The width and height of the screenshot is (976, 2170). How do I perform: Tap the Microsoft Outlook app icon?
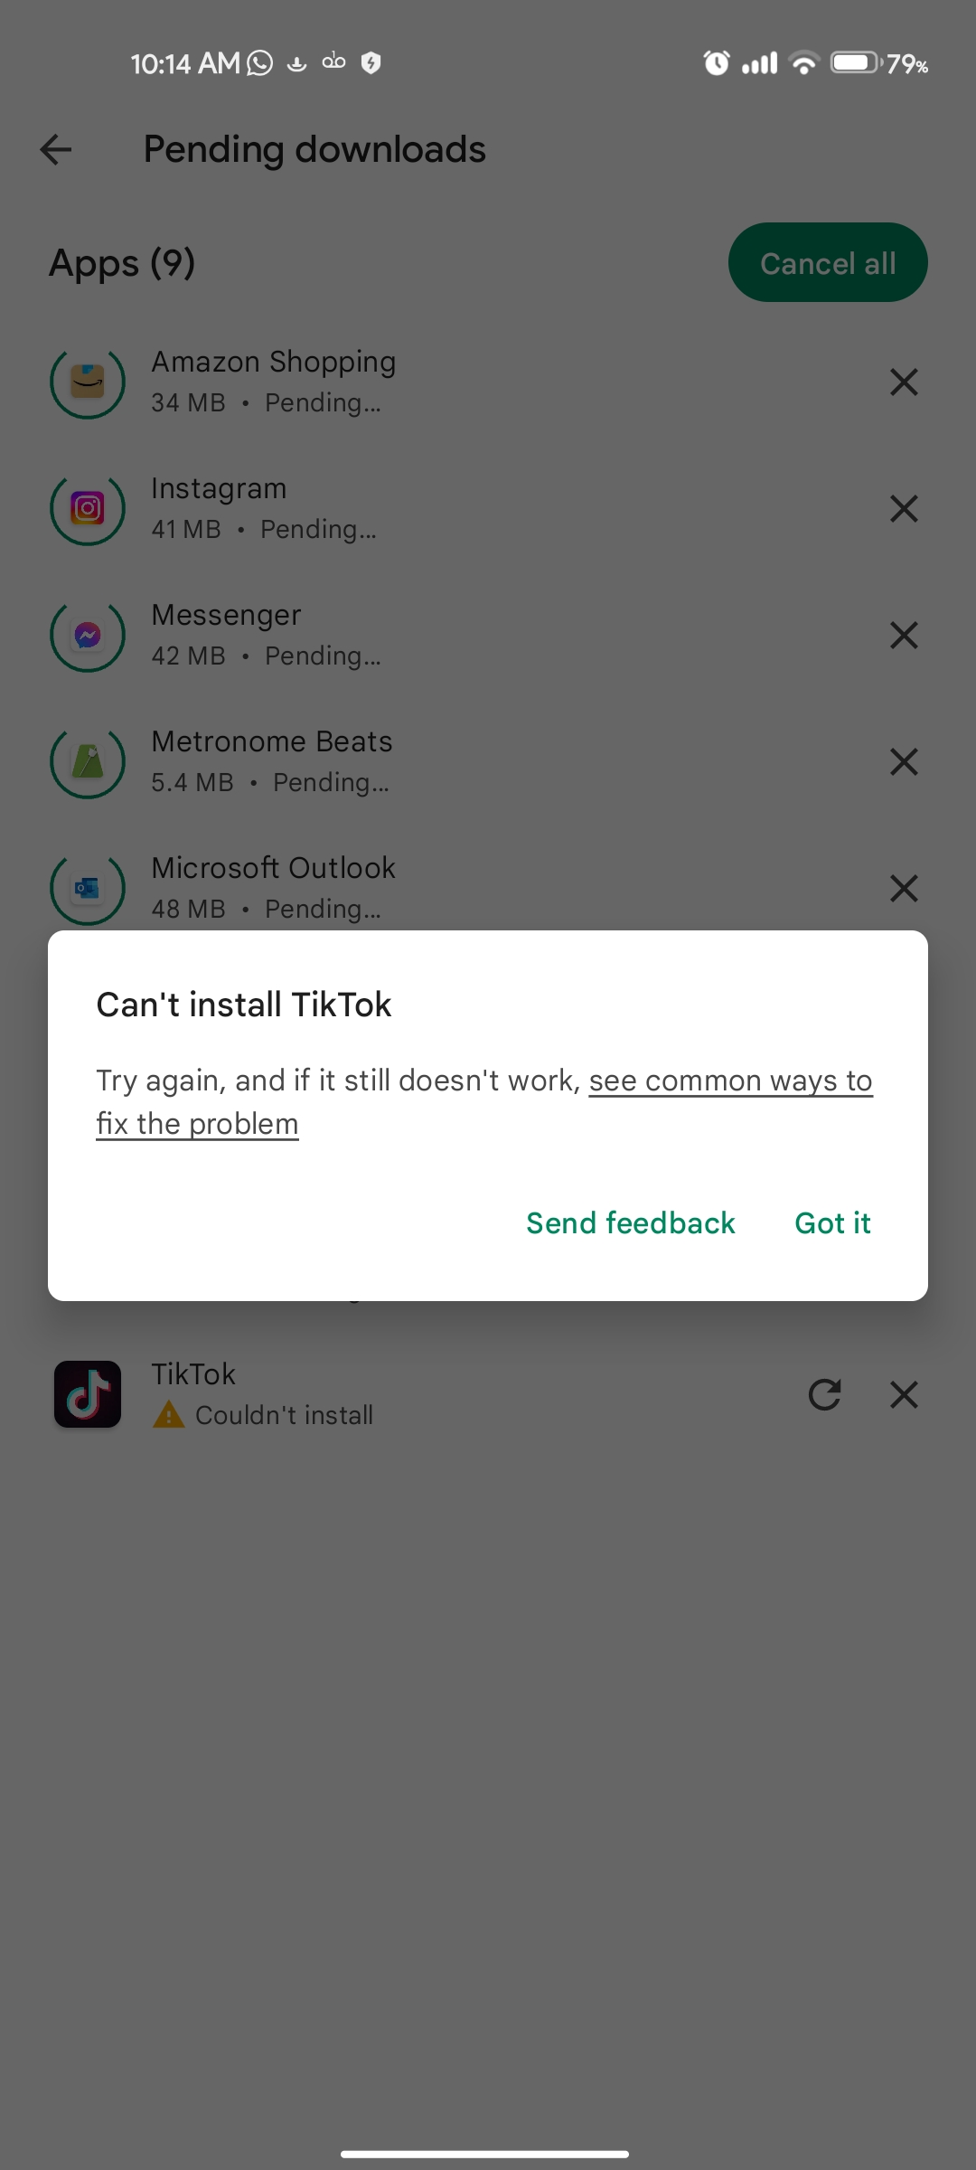88,888
